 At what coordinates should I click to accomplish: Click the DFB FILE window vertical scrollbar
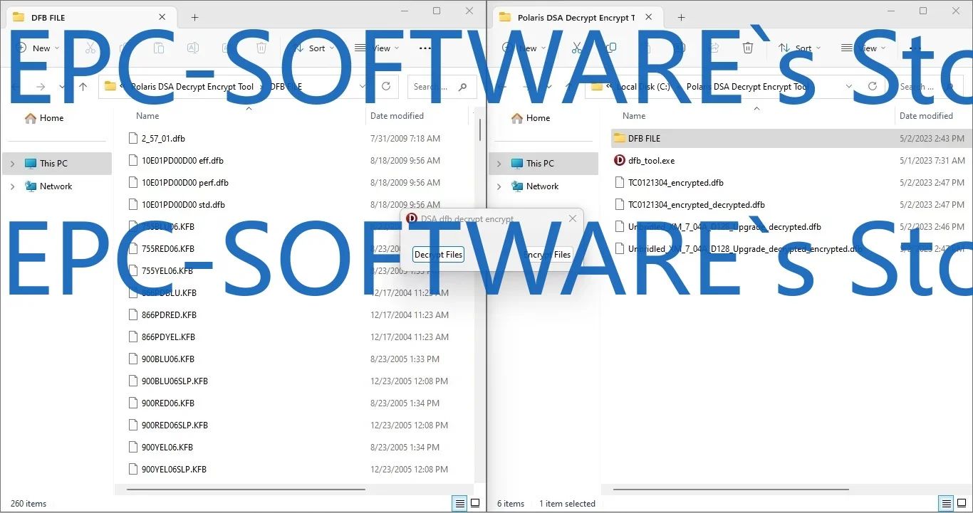481,130
